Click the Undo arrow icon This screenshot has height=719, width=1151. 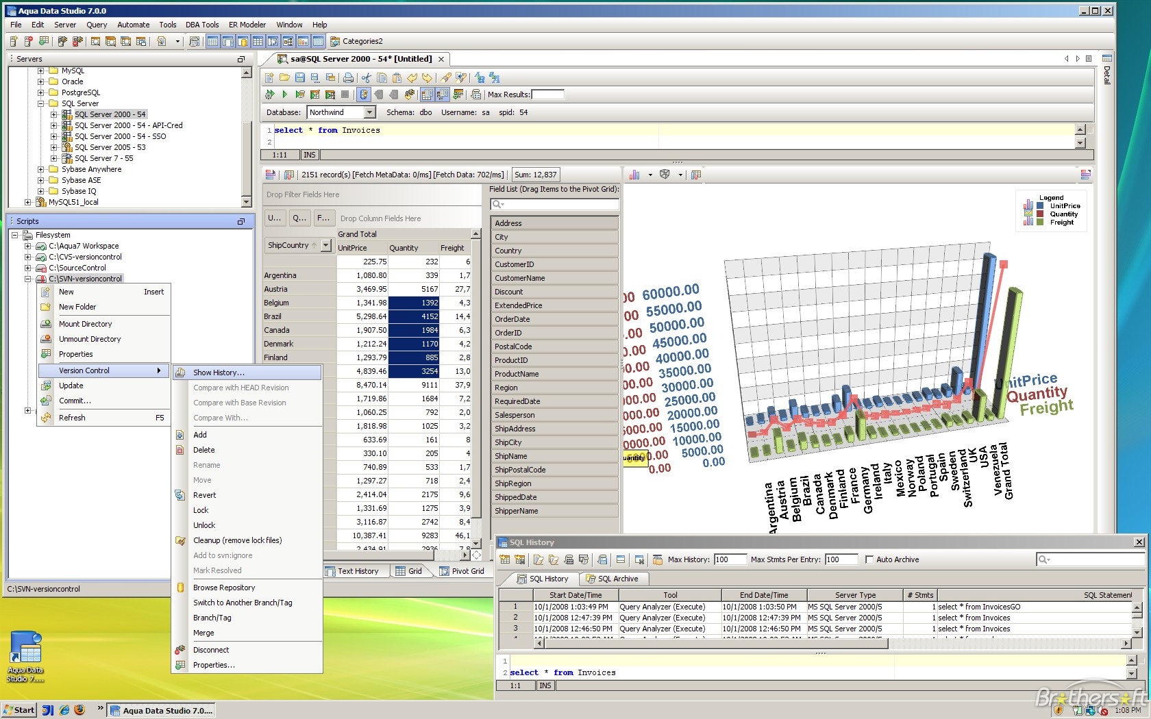(x=412, y=78)
